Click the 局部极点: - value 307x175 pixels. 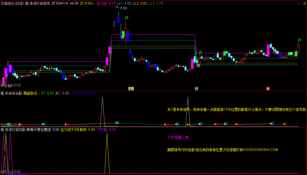(x=32, y=93)
